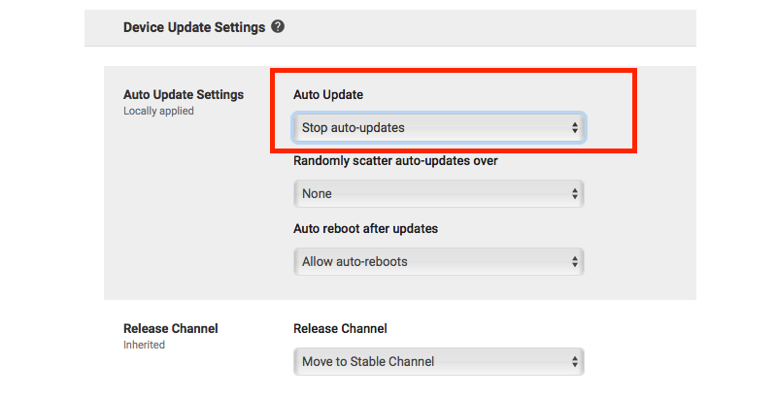Click the Inherited status text
Screen dimensions: 777x398
click(144, 345)
